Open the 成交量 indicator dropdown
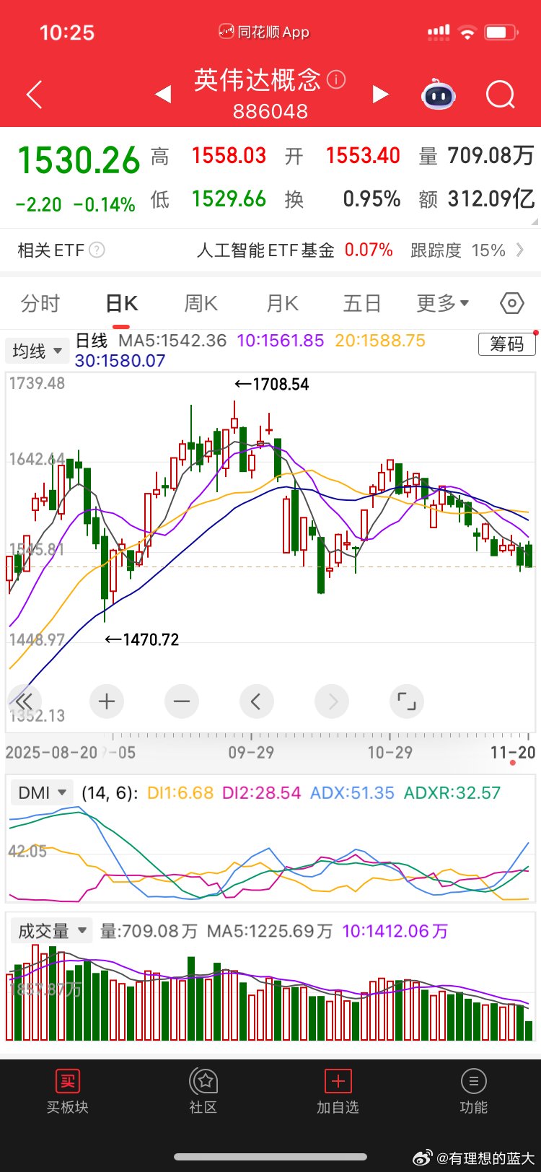The image size is (541, 1172). click(x=52, y=931)
